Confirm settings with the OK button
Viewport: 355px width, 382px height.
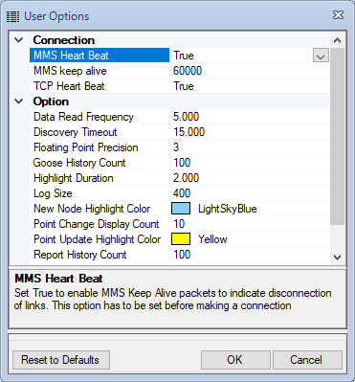tap(235, 360)
